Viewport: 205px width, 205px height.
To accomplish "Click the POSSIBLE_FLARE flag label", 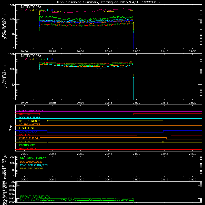I will pyautogui.click(x=29, y=118).
